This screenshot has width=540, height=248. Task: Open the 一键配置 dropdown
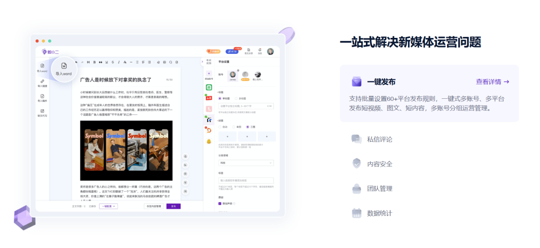pyautogui.click(x=108, y=206)
